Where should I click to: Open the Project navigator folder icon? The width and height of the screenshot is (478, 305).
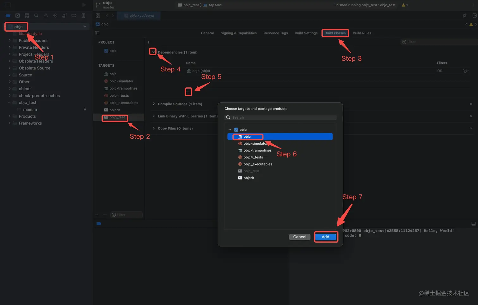point(8,15)
